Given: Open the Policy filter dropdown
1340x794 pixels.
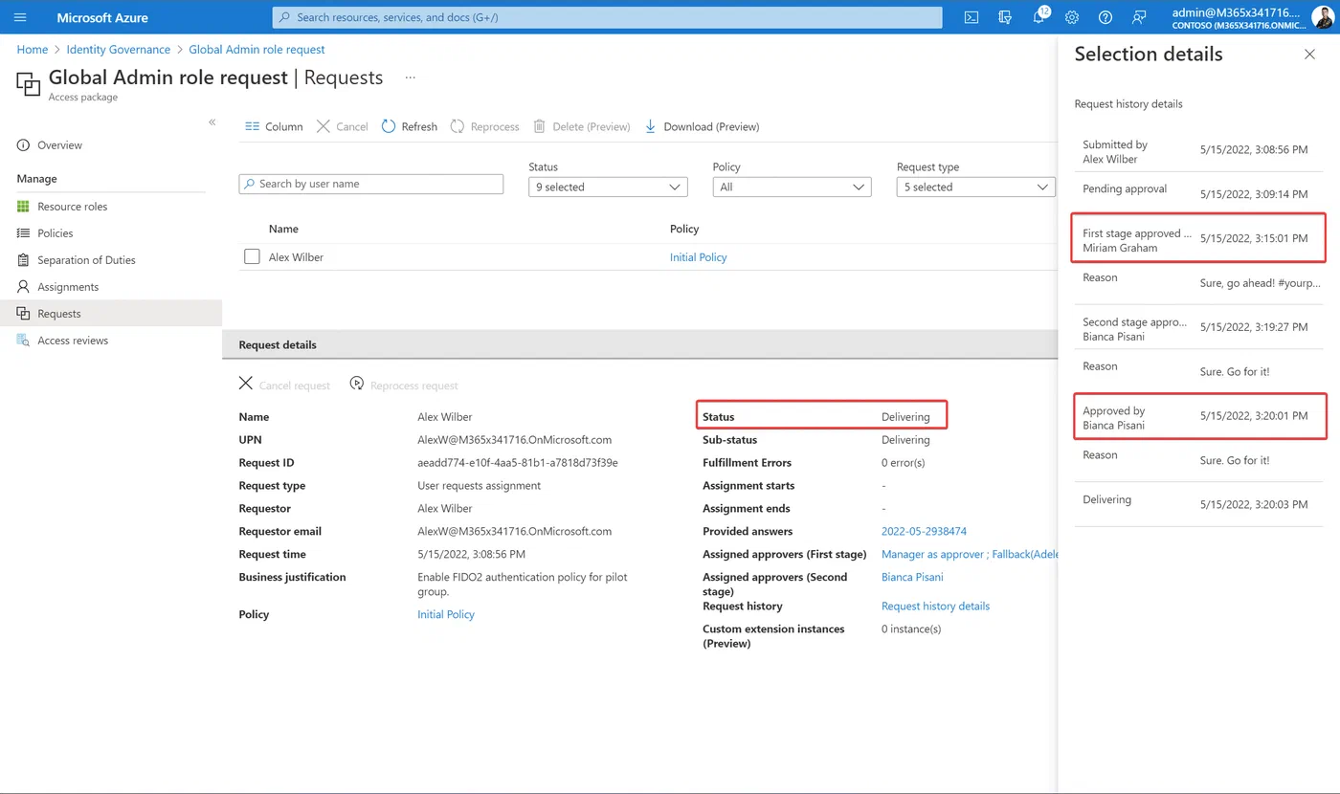Looking at the screenshot, I should (x=792, y=187).
